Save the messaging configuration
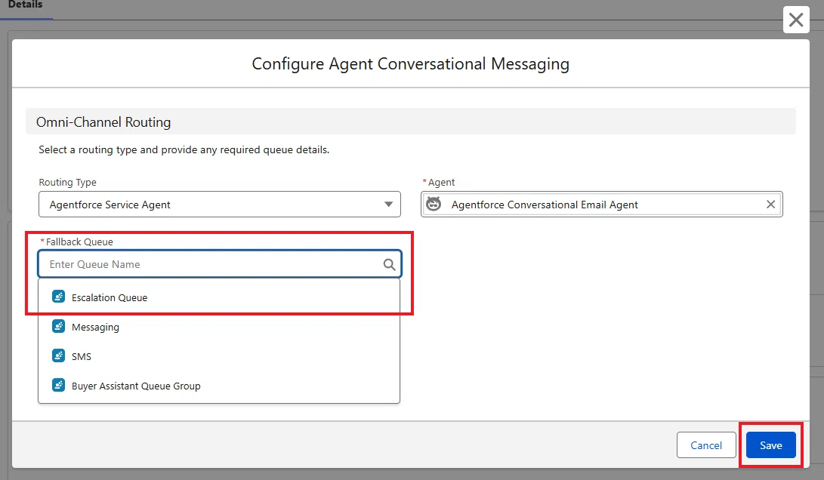Screen dimensions: 824x480 [x=771, y=445]
